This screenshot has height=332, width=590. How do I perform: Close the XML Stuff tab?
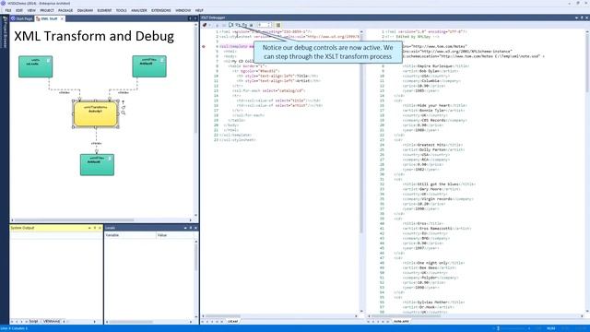(x=62, y=18)
